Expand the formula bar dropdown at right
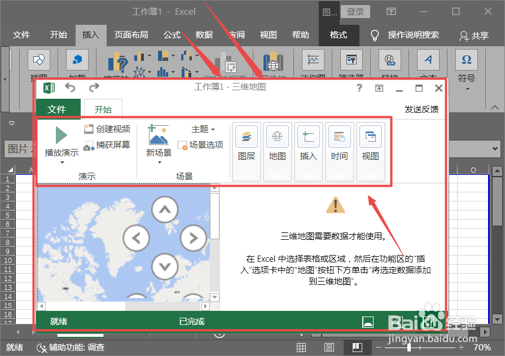Screen dimensions: 505x356 (495, 149)
